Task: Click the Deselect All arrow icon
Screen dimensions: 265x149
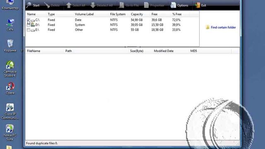Action: [93, 5]
